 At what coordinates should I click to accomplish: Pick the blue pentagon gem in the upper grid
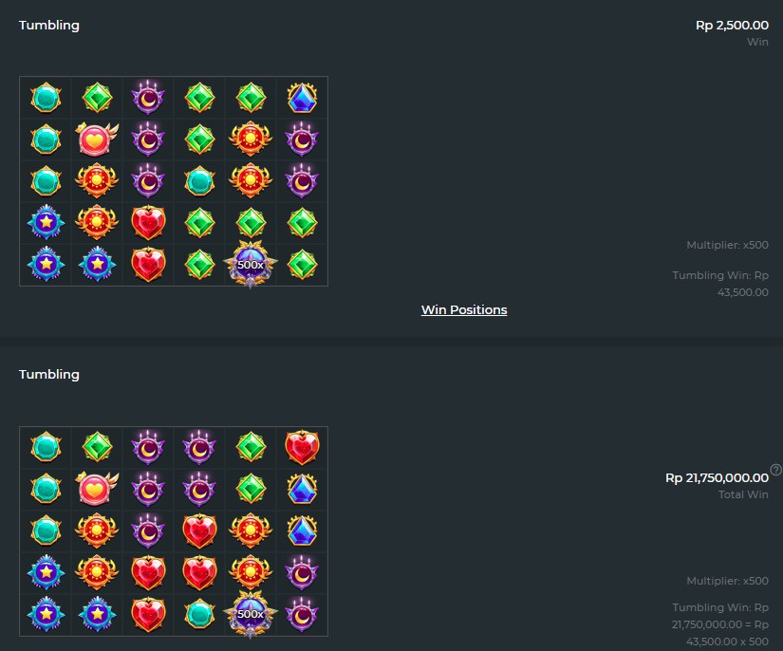tap(302, 98)
